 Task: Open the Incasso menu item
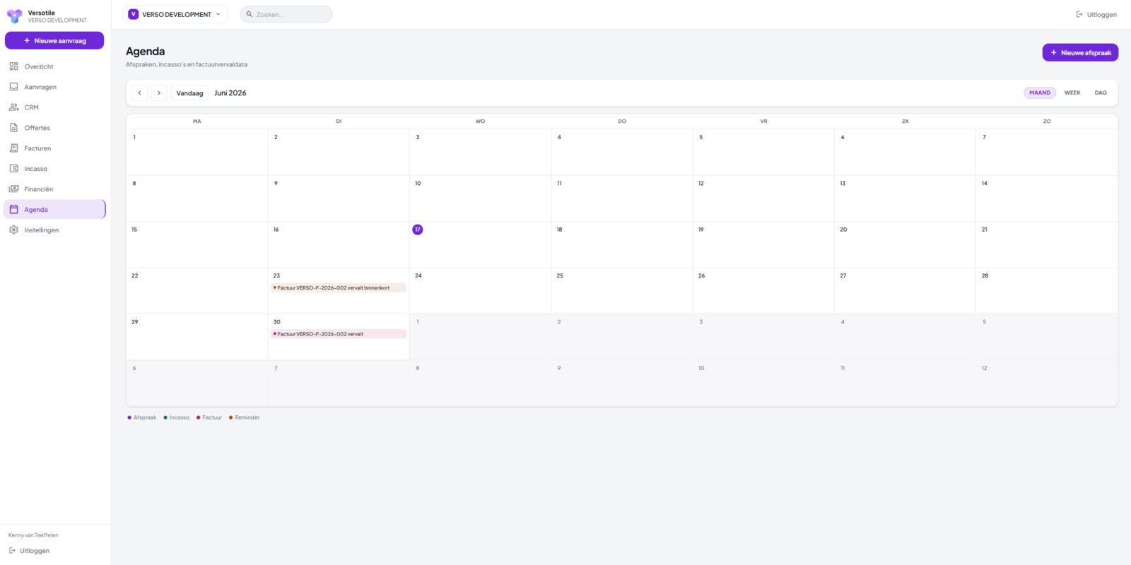(55, 169)
